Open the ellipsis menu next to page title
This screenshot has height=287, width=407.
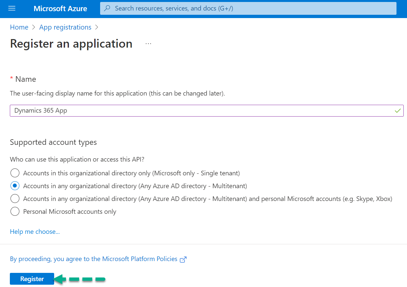pos(148,43)
